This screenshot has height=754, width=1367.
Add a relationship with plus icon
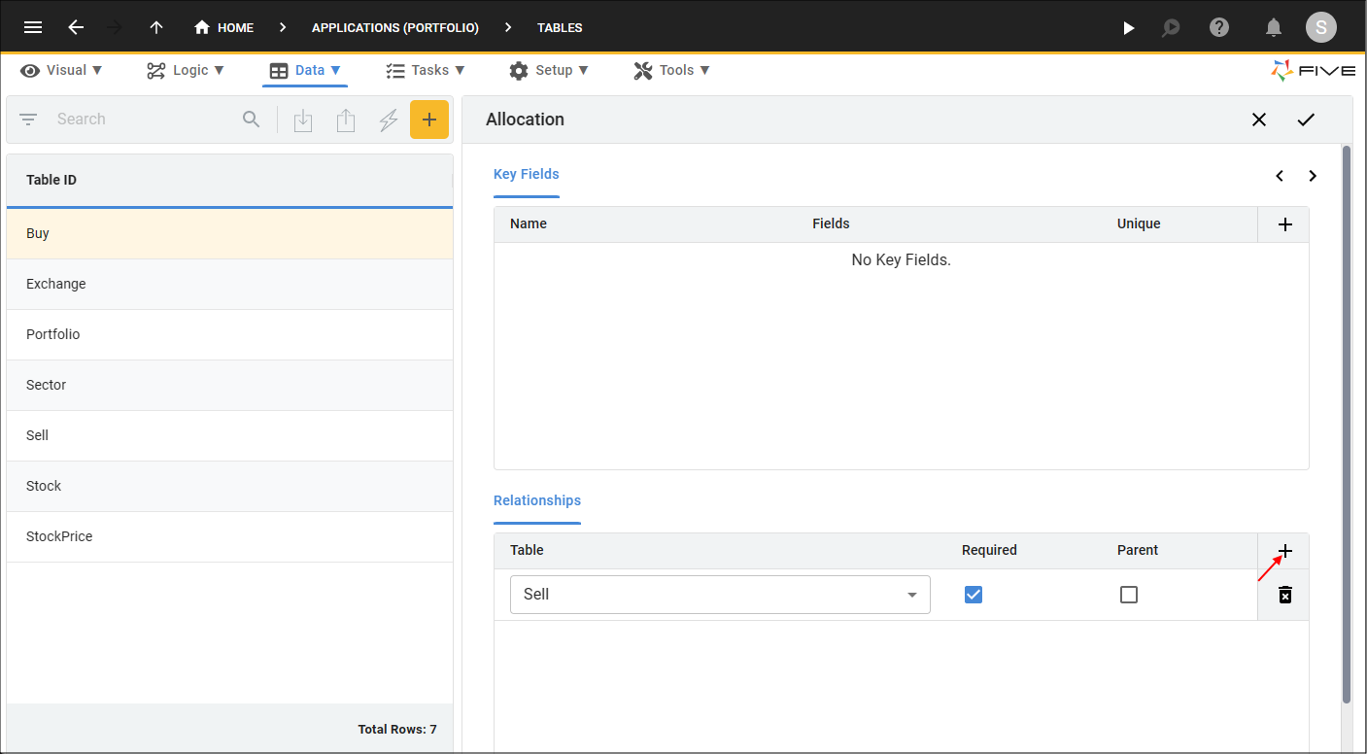[x=1284, y=551]
